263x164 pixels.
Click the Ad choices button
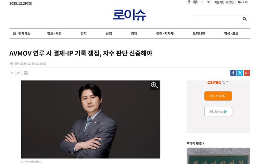point(218,111)
